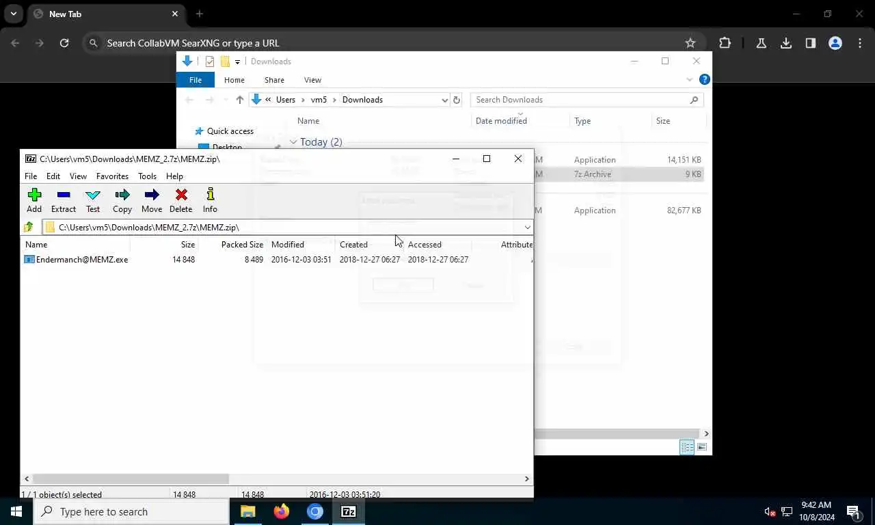Open the Share ribbon tab in Explorer

(x=274, y=80)
